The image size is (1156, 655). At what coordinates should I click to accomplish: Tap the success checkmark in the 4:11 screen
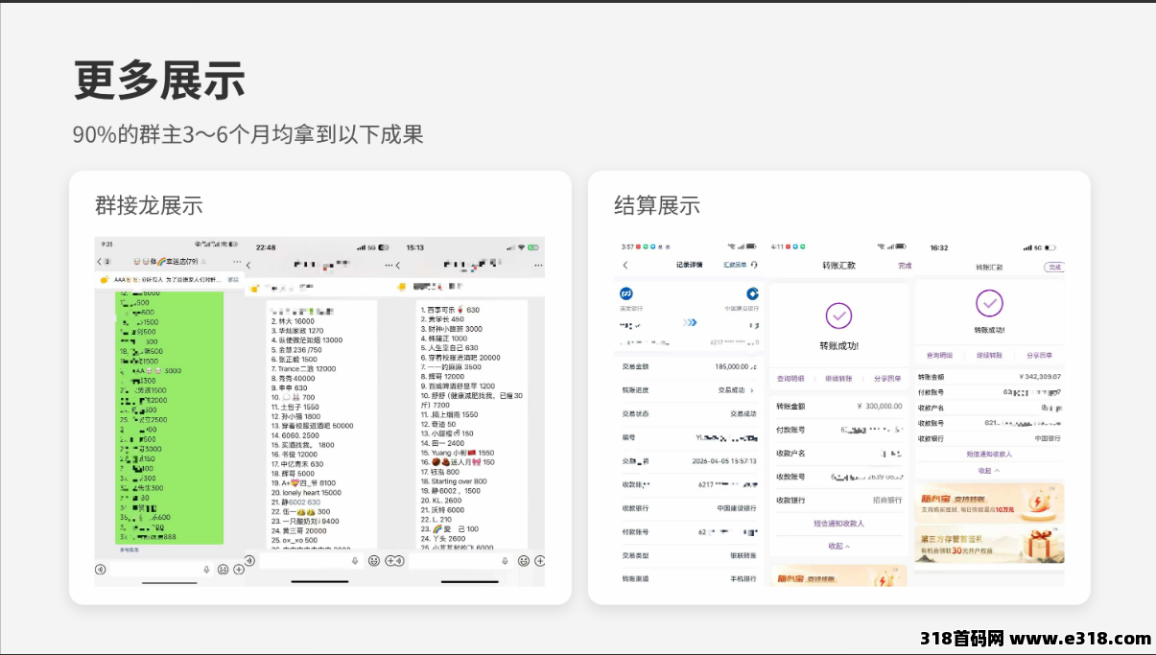coord(838,315)
